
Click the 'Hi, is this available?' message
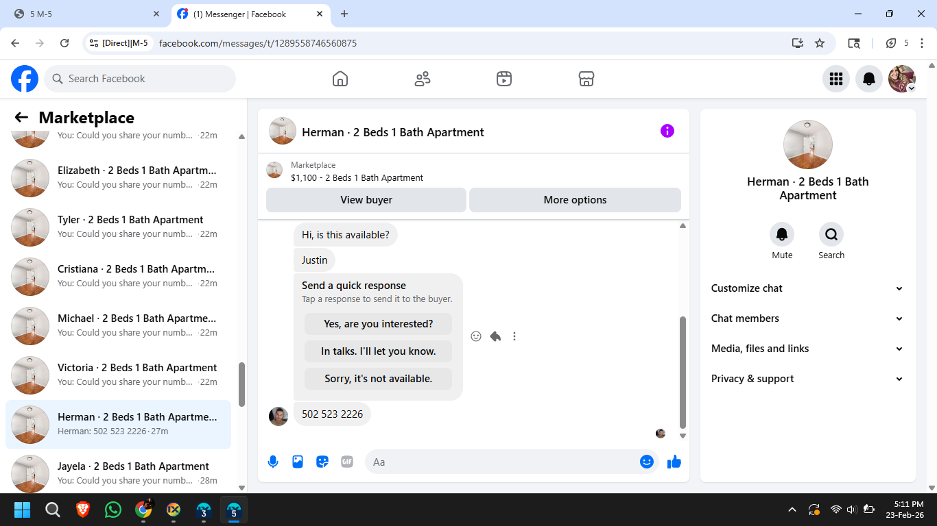point(346,235)
